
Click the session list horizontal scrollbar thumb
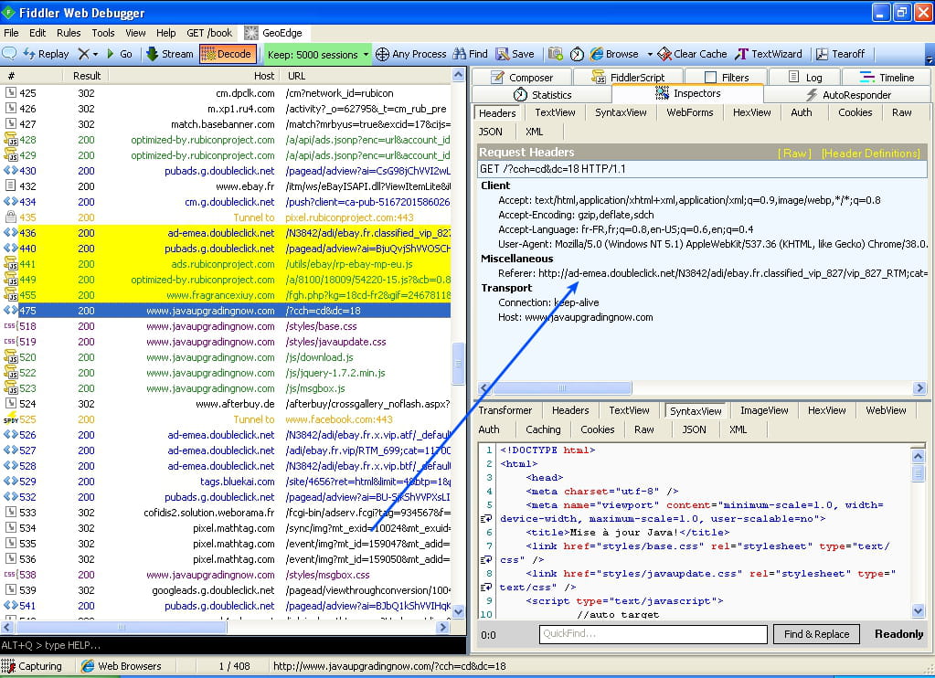point(121,627)
